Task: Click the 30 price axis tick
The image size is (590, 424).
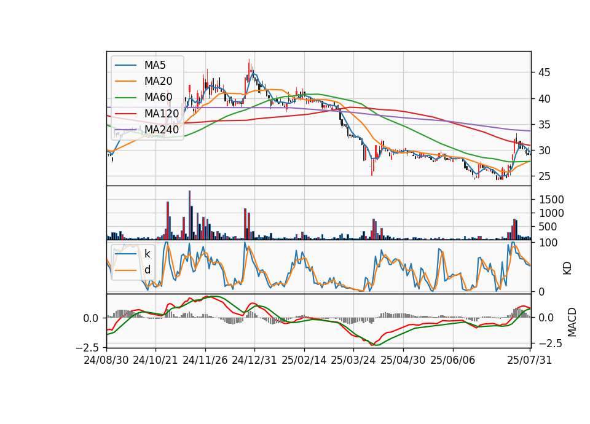Action: click(545, 151)
